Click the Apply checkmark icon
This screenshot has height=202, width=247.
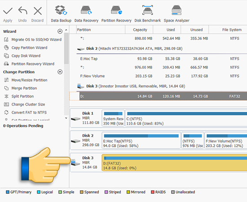(8, 11)
